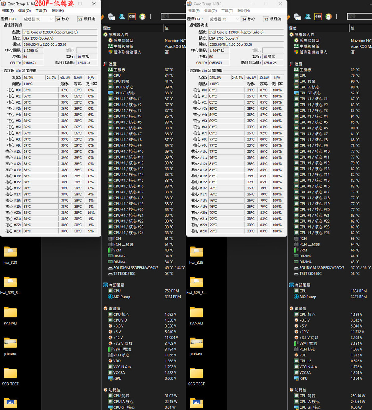Click the frequency field showing 5300.00MHz (100.00 x 53.0)

click(246, 44)
